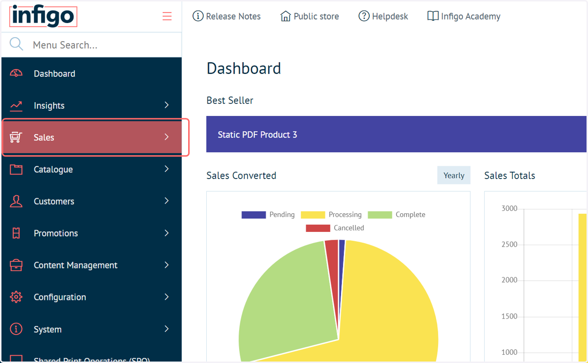Click the Promotions ticket icon

(x=16, y=233)
